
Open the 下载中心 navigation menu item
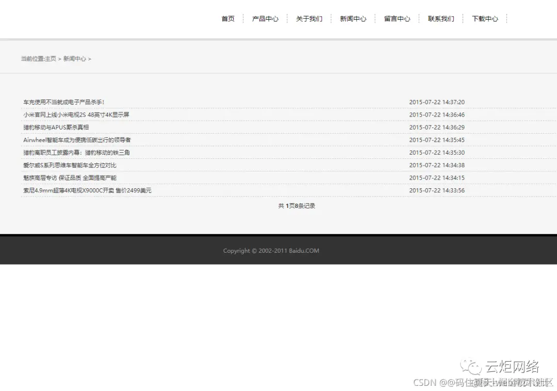tap(485, 19)
